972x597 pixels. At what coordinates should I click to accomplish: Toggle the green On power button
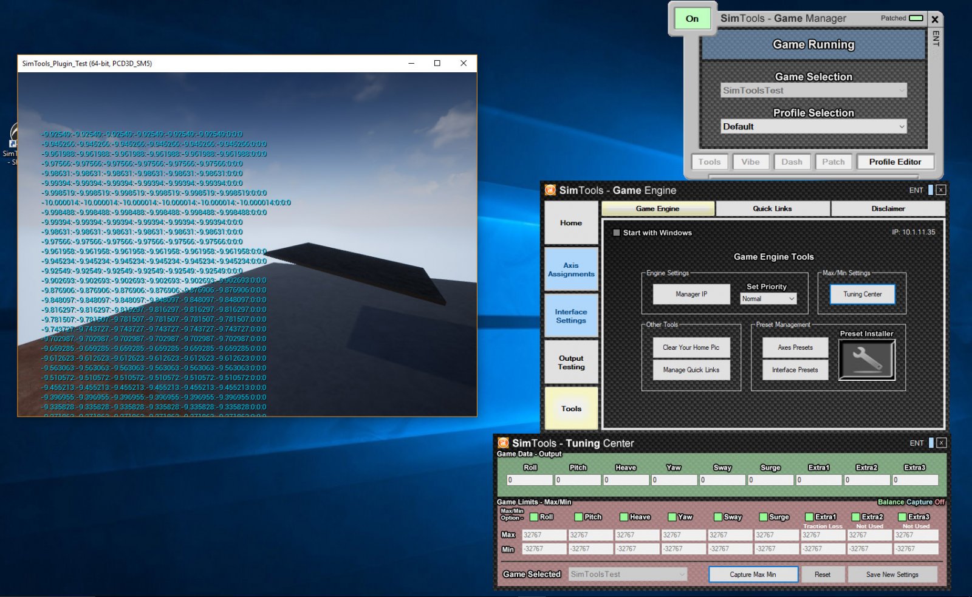click(x=692, y=19)
